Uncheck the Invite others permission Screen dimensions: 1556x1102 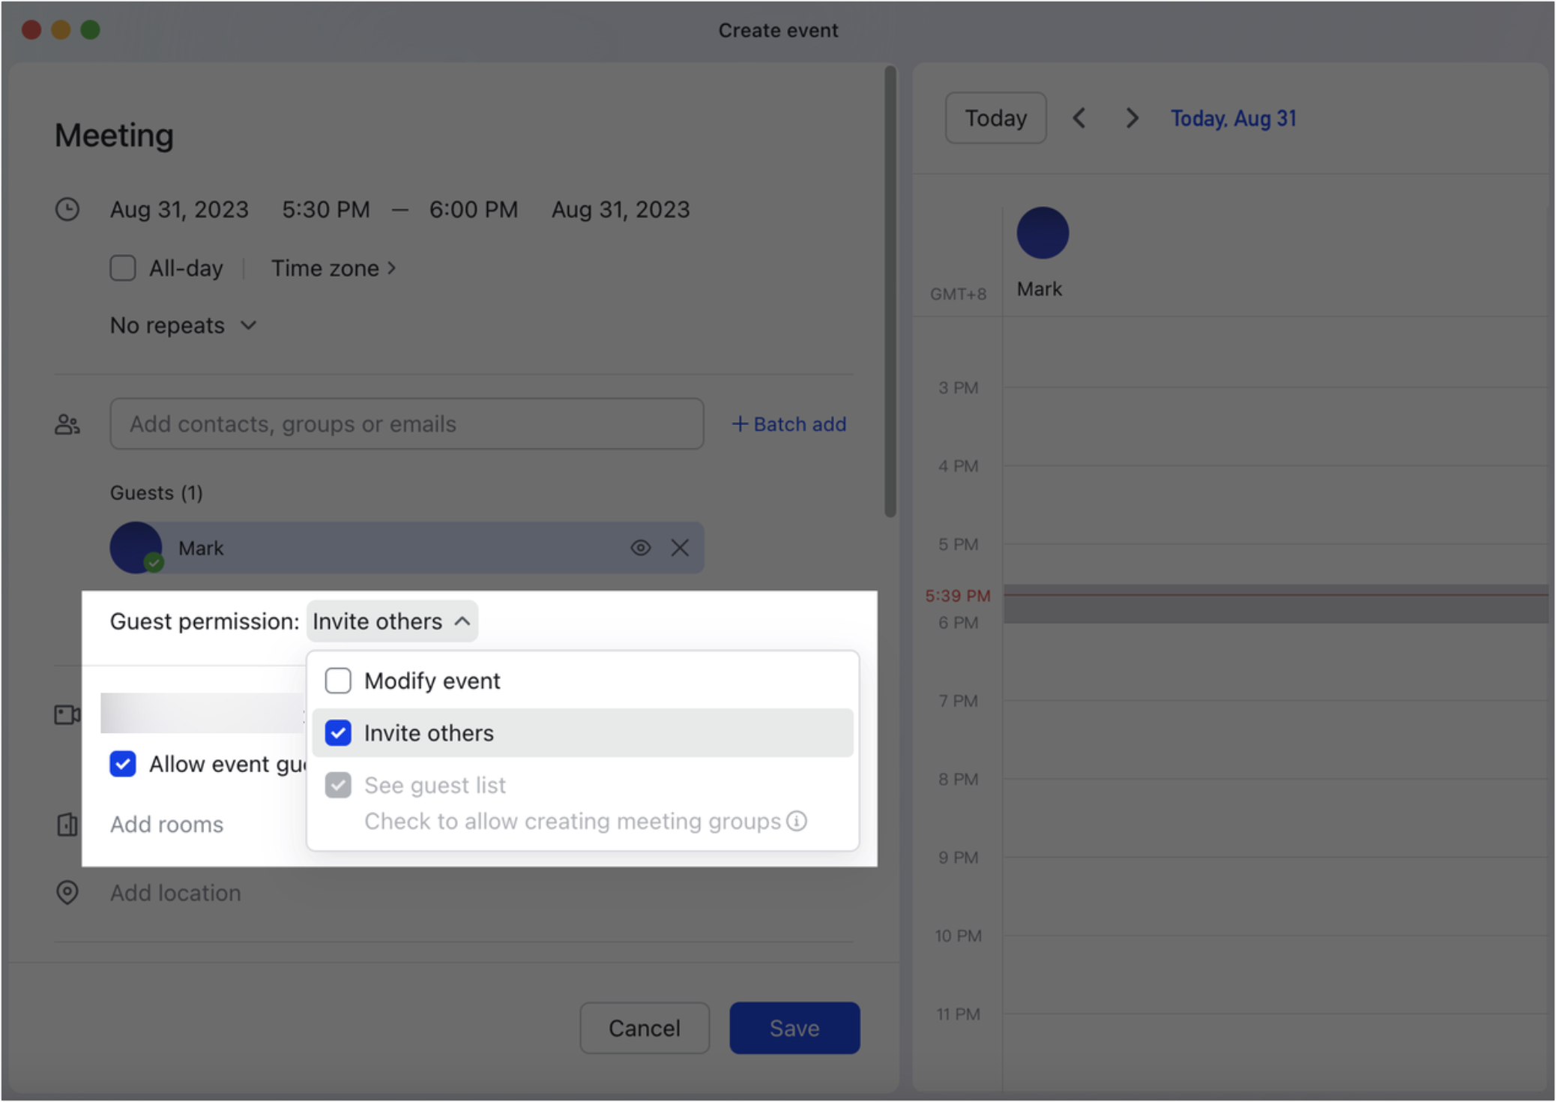(338, 733)
